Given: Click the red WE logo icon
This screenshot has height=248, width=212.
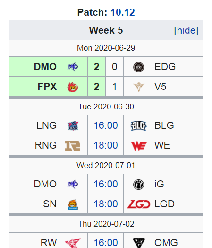Looking at the screenshot, I should tap(139, 146).
